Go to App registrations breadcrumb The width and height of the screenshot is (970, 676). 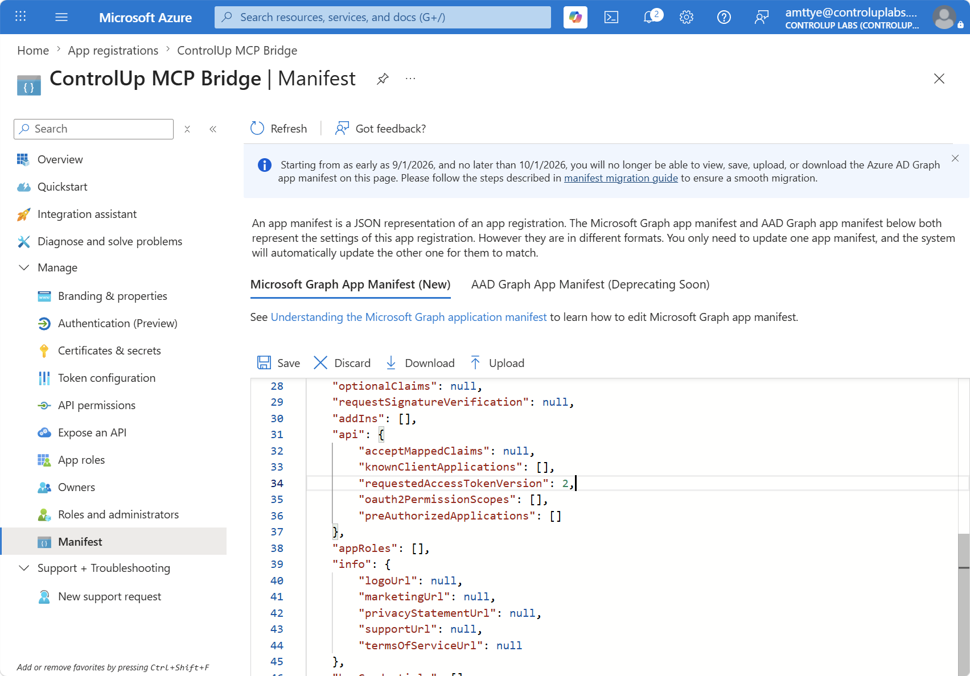(113, 51)
